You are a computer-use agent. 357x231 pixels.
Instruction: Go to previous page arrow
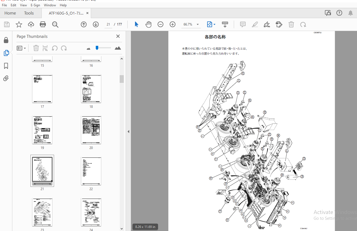pos(84,24)
